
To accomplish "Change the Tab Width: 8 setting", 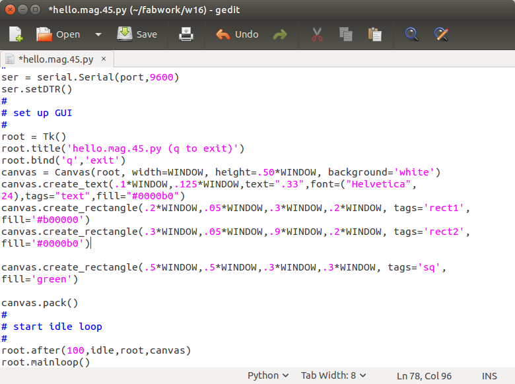I will tap(333, 375).
